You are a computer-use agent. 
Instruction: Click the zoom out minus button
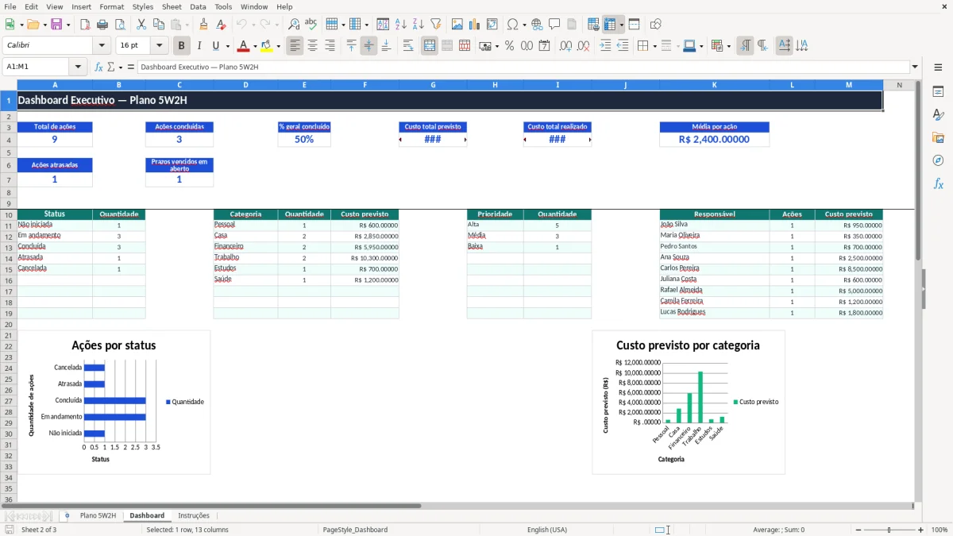(857, 530)
